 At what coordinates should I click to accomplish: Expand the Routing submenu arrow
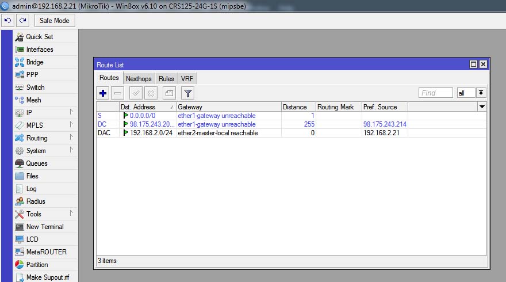pos(71,137)
